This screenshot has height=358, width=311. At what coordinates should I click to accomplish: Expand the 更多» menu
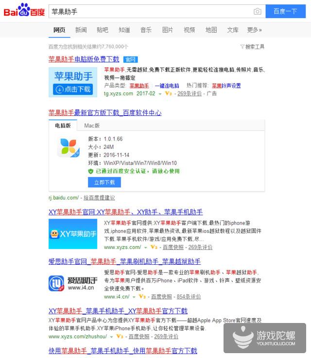coord(255,30)
